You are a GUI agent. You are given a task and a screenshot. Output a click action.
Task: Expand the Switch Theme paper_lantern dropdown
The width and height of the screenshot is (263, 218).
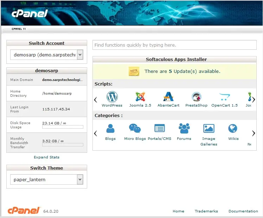click(x=46, y=179)
